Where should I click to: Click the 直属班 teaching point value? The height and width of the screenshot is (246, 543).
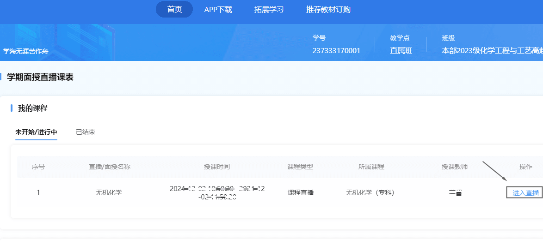(x=401, y=51)
